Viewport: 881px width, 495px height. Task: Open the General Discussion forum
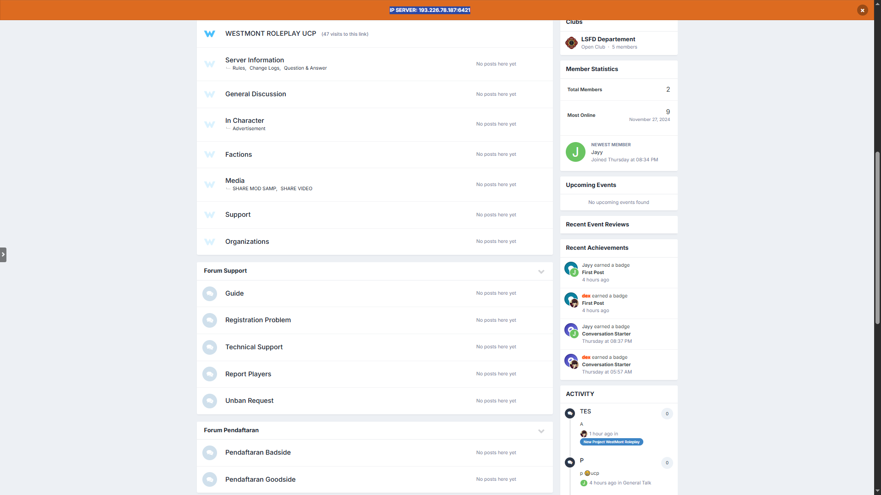click(256, 94)
